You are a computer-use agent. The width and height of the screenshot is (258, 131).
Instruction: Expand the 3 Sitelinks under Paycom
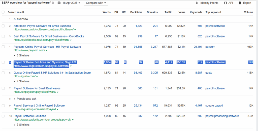(22, 55)
